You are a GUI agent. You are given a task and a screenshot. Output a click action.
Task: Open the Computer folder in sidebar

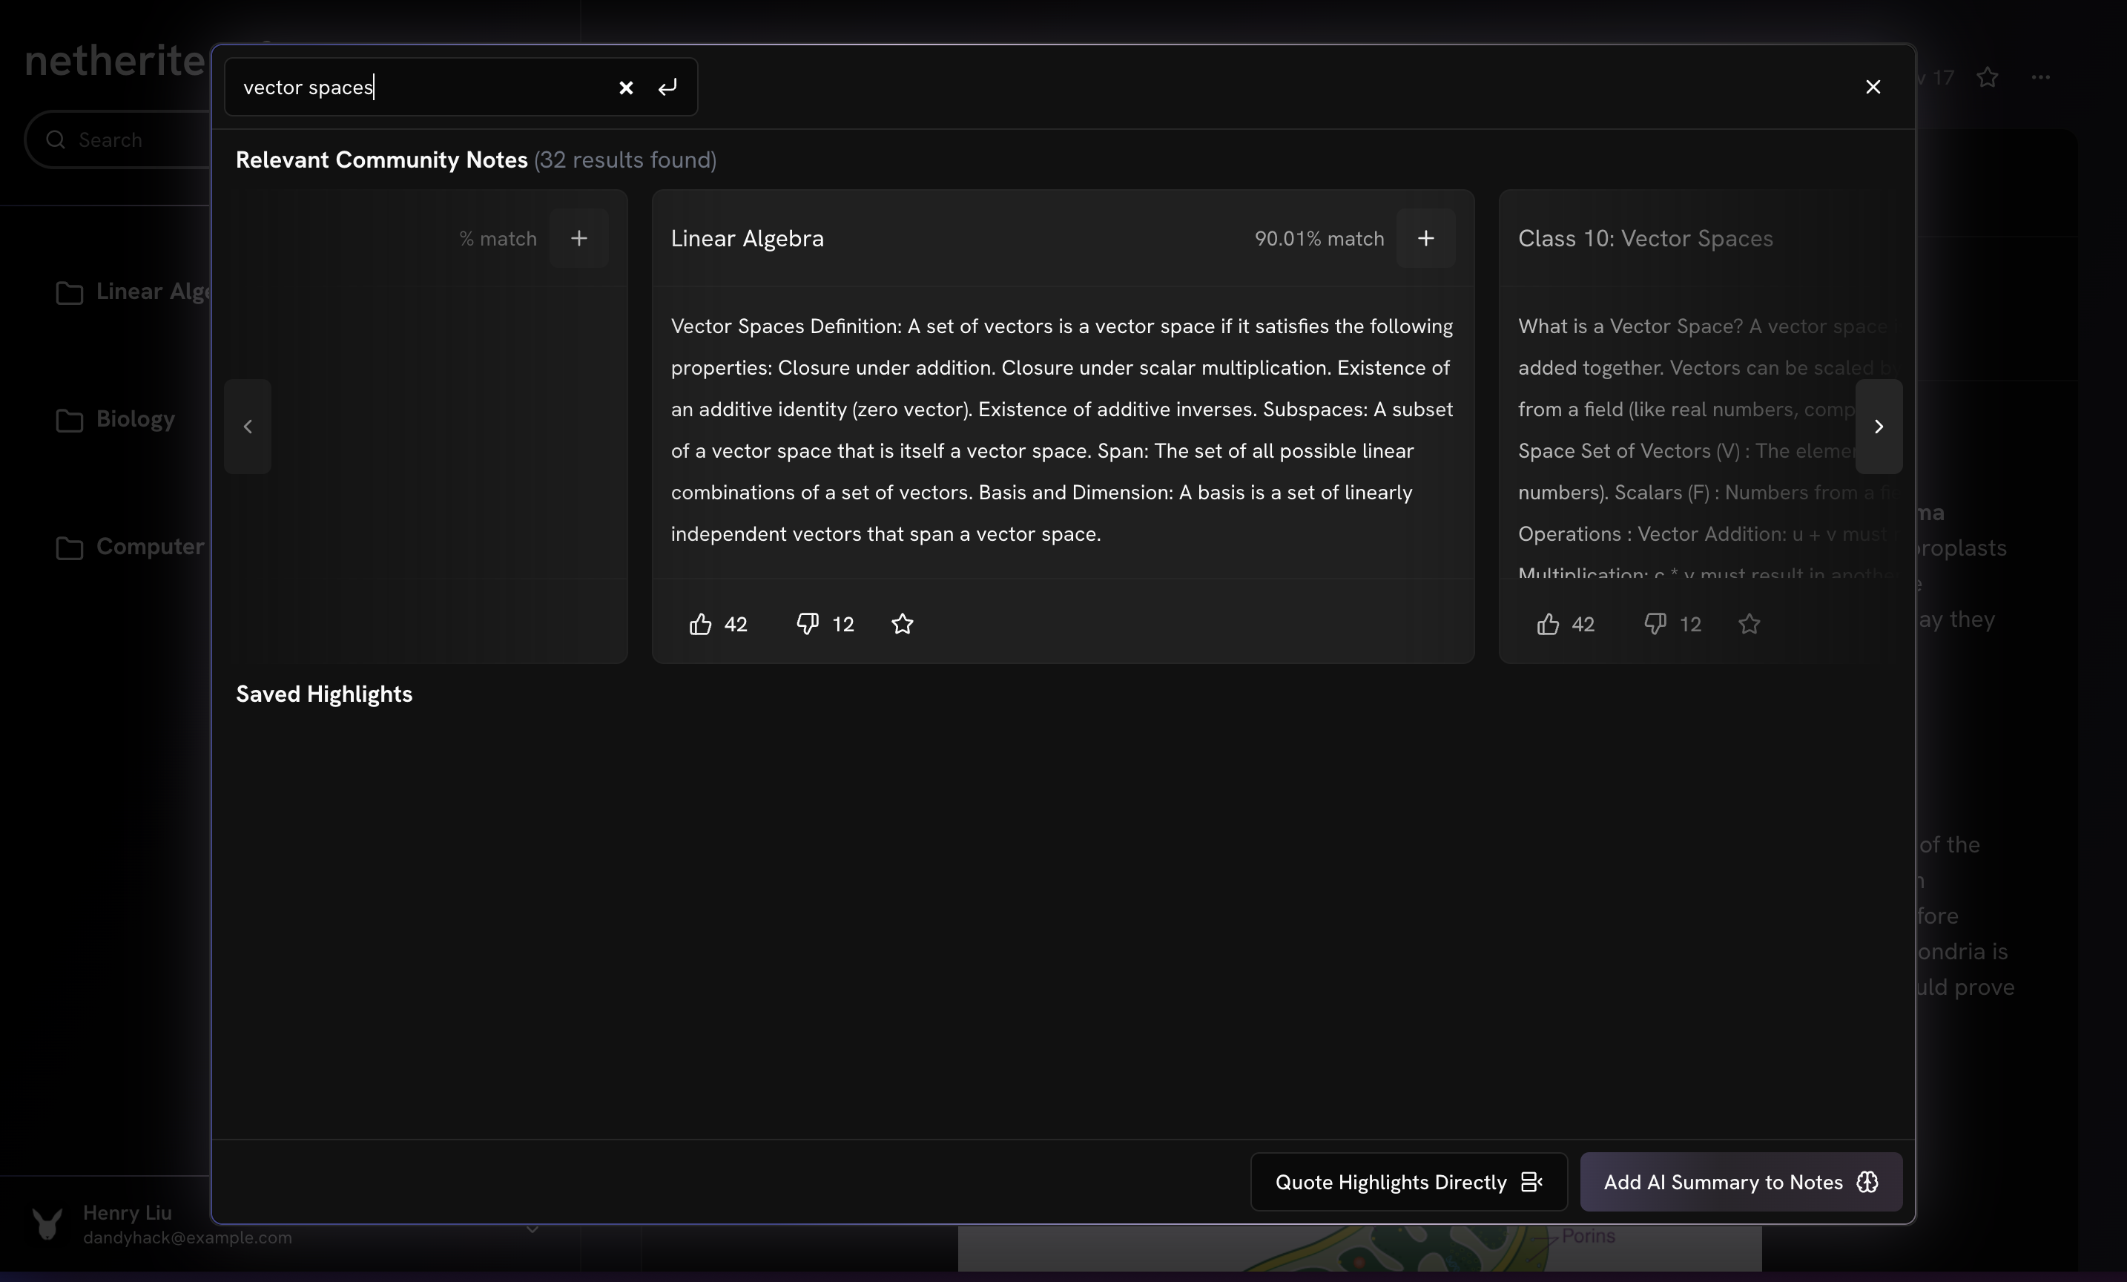[x=148, y=548]
